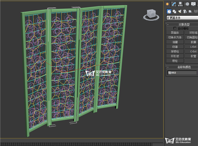Open the 扩展基本体 object category dropdown

182,18
